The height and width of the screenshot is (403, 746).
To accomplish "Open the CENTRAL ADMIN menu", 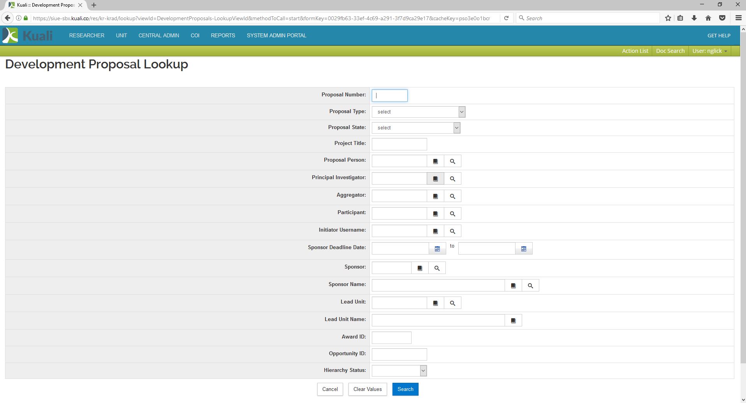I will (159, 35).
